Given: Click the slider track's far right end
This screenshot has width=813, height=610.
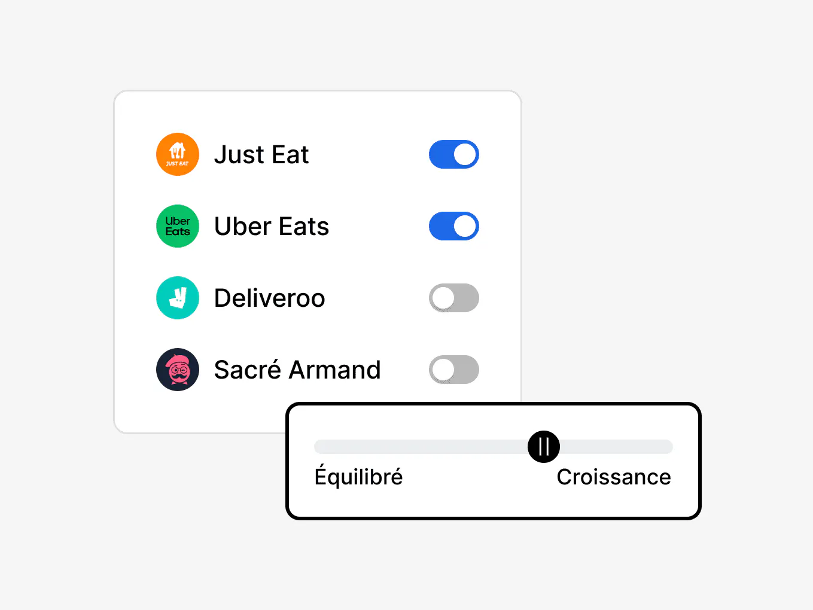Looking at the screenshot, I should [668, 447].
